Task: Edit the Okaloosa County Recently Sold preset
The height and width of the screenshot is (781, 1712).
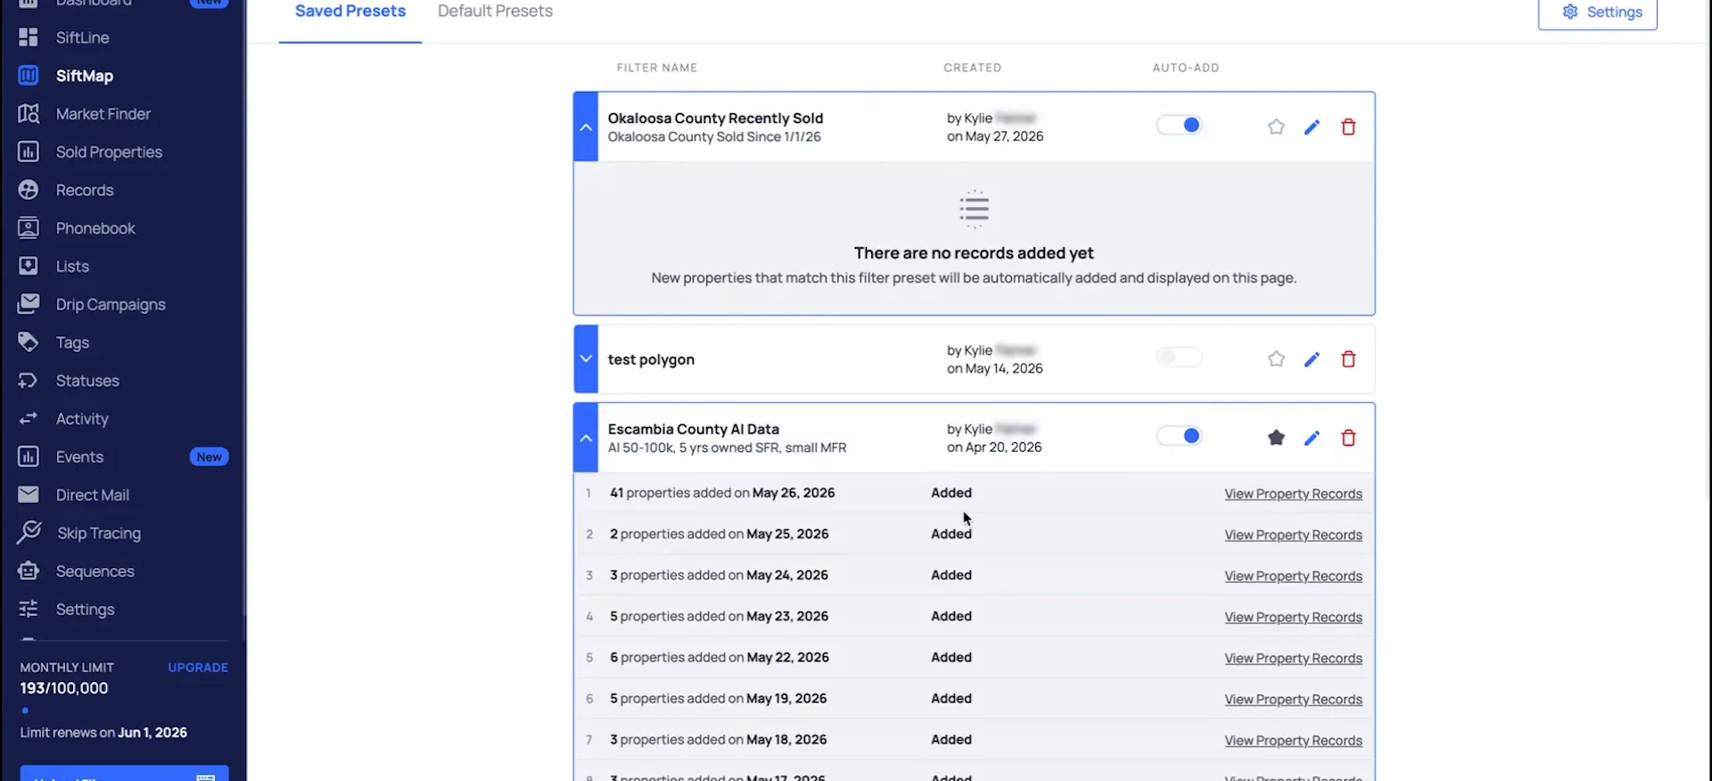Action: (1312, 127)
